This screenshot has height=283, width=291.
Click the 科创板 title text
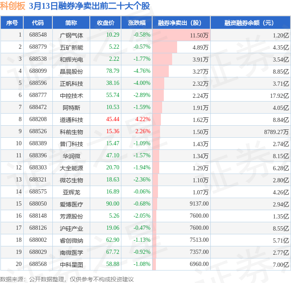coord(12,6)
